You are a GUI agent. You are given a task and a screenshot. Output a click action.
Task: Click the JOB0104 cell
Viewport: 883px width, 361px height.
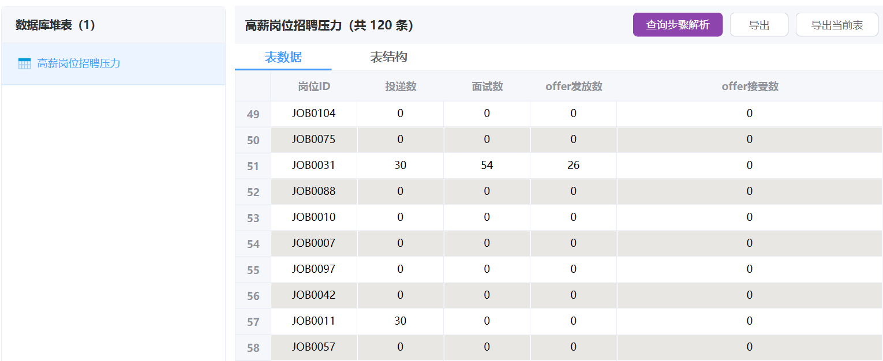313,114
